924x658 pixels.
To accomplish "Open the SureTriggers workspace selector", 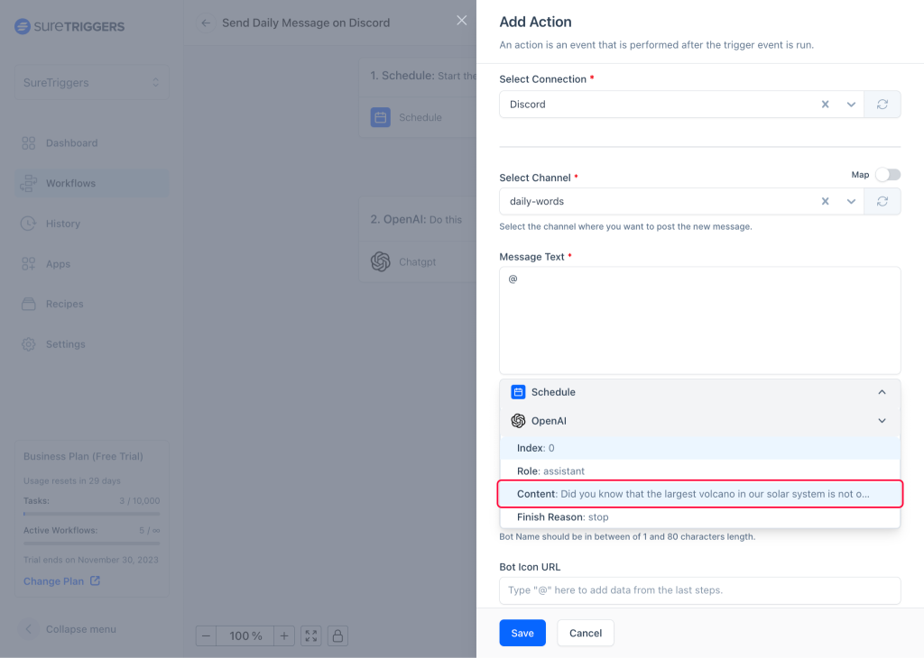I will [90, 81].
